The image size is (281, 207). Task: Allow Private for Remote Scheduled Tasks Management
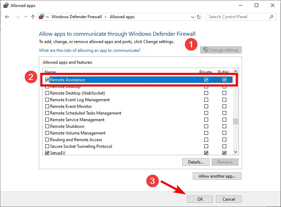[x=206, y=113]
